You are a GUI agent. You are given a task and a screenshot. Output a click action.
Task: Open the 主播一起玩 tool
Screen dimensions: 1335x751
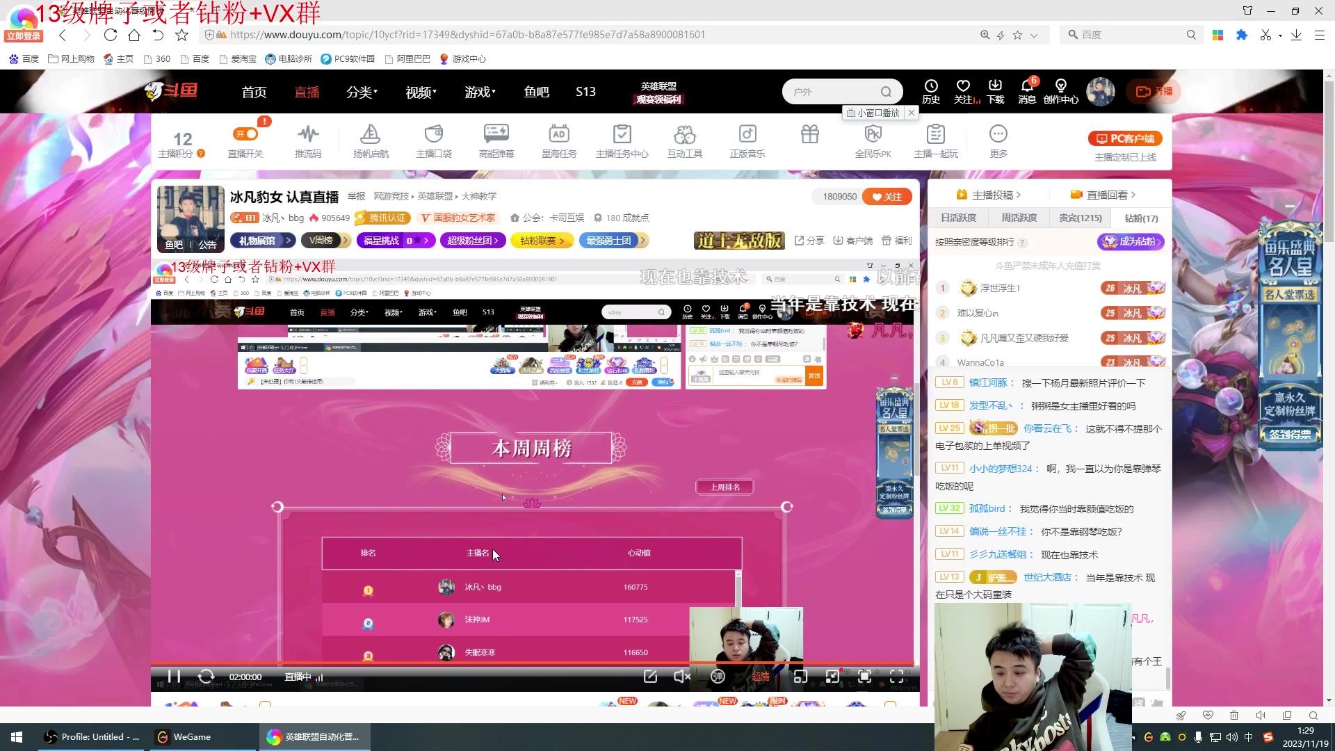(936, 141)
